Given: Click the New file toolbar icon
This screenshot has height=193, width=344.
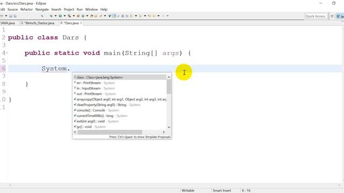Looking at the screenshot, I should point(2,16).
